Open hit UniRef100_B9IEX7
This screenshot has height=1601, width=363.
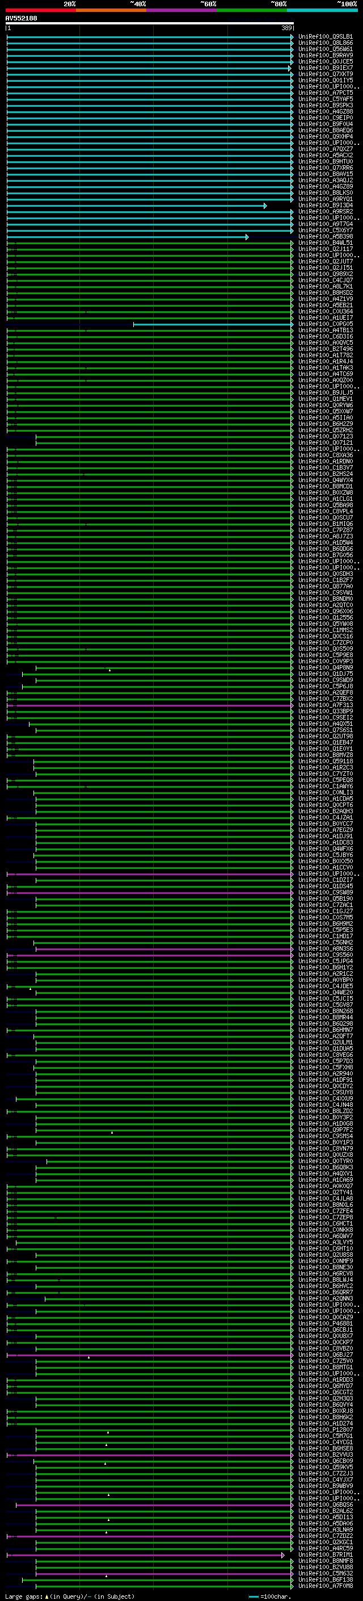click(x=326, y=68)
